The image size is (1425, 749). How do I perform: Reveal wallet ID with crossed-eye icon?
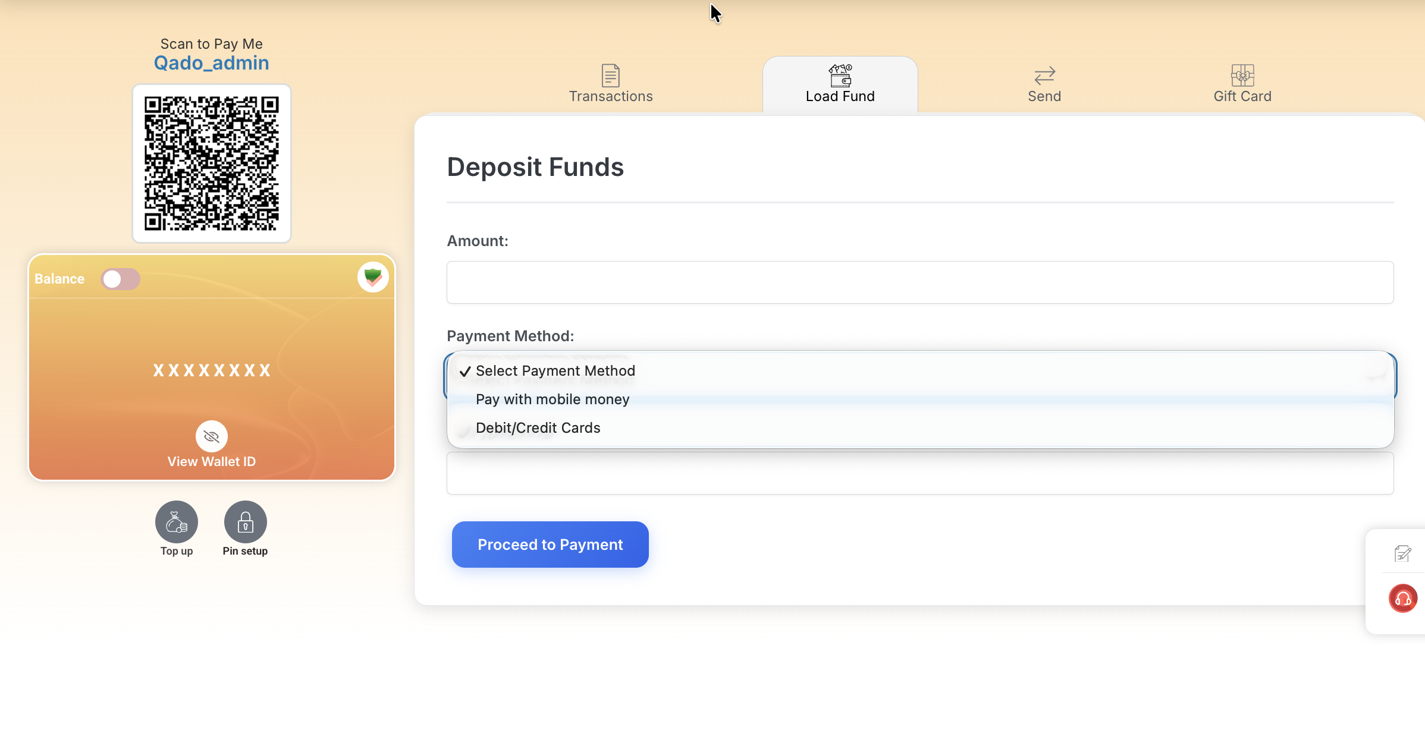click(x=211, y=436)
